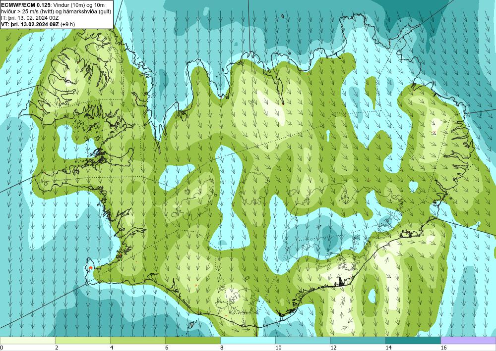Click the legend scale label "16"

click(x=443, y=348)
